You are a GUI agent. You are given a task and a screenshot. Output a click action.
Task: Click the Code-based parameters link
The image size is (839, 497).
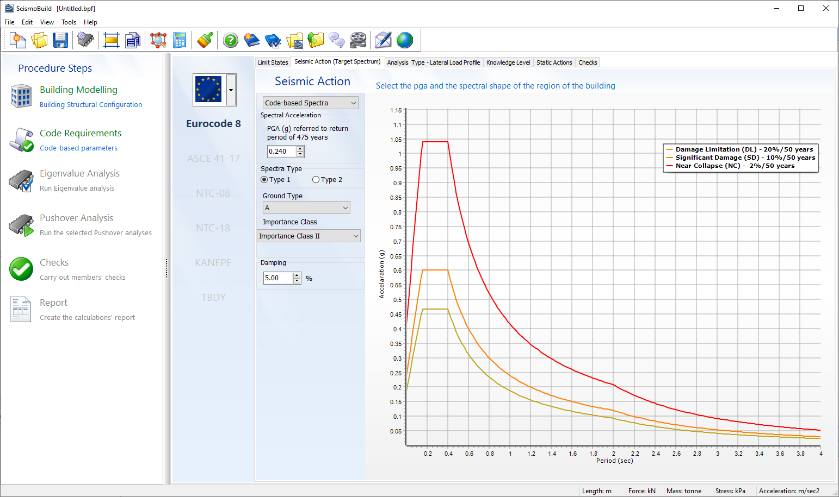[78, 148]
